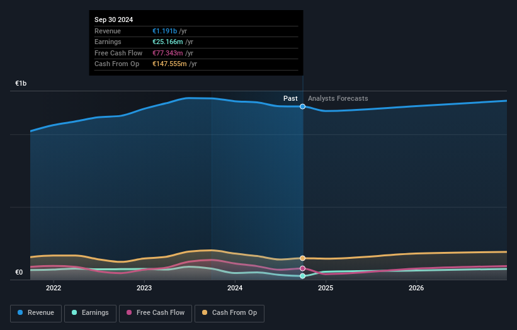Click the 2026 x-axis label
This screenshot has width=517, height=330.
[416, 288]
